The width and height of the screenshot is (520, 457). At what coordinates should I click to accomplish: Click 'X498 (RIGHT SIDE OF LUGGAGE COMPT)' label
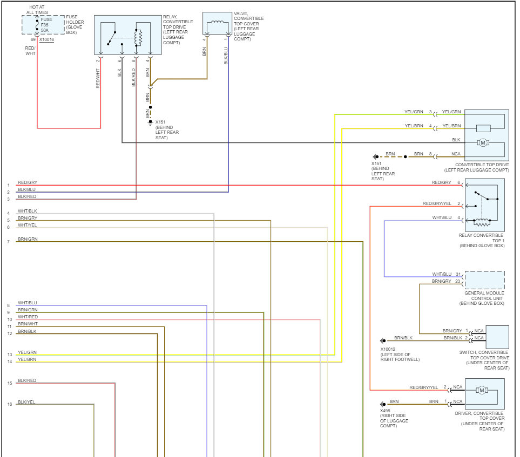tap(394, 418)
